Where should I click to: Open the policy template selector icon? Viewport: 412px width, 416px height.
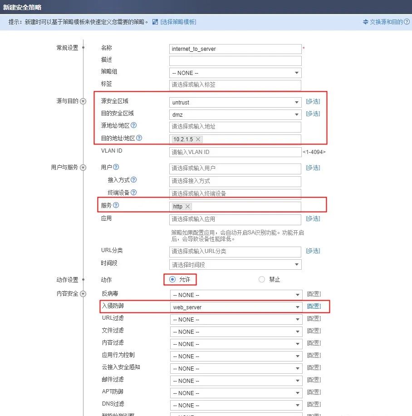[x=155, y=22]
